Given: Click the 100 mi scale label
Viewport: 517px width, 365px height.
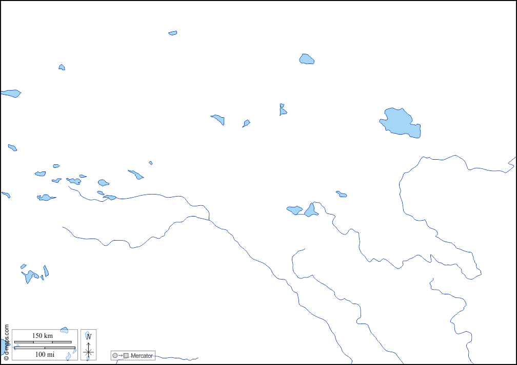Looking at the screenshot, I should pos(45,354).
